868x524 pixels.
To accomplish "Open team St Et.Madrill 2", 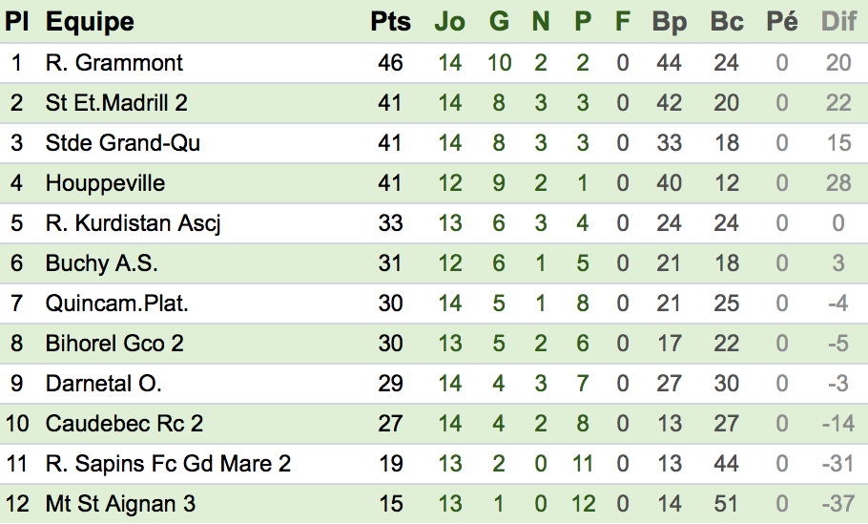I will 116,103.
